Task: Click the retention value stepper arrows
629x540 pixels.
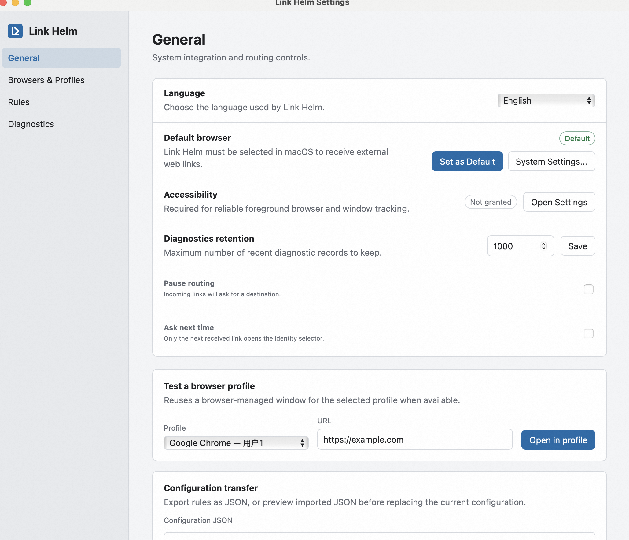Action: click(x=543, y=246)
